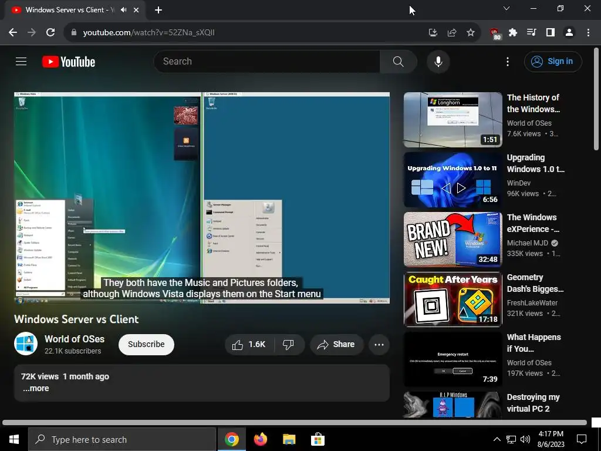The width and height of the screenshot is (601, 451).
Task: Open "What Happens if You..." title link
Action: point(534,343)
